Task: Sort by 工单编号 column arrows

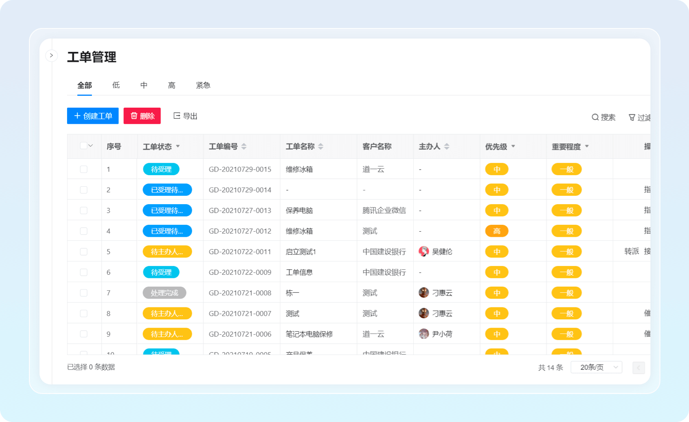Action: (x=244, y=146)
